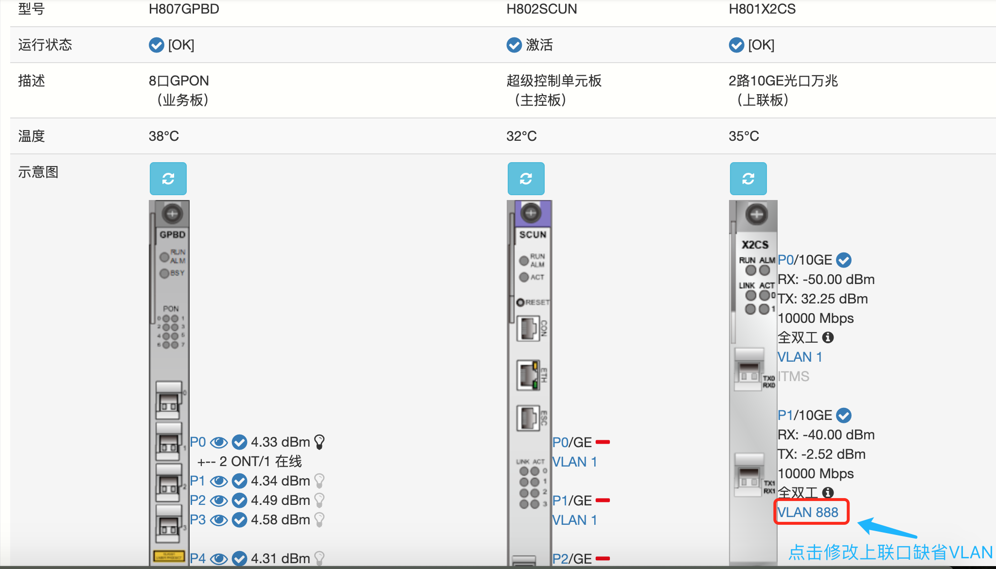
Task: Click lit bulb icon on port P0
Action: pyautogui.click(x=320, y=442)
